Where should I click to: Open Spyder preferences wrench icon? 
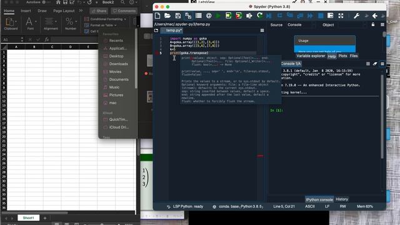click(356, 16)
